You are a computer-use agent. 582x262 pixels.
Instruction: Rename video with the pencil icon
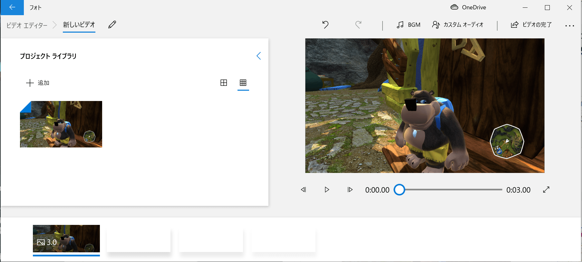click(112, 25)
